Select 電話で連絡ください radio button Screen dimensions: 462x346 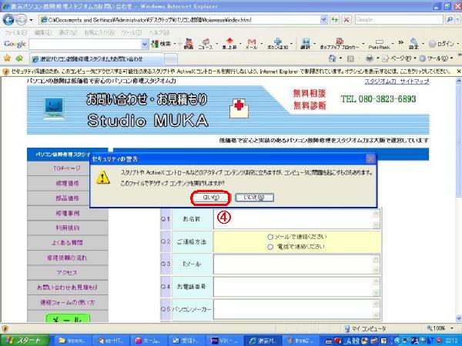[270, 247]
